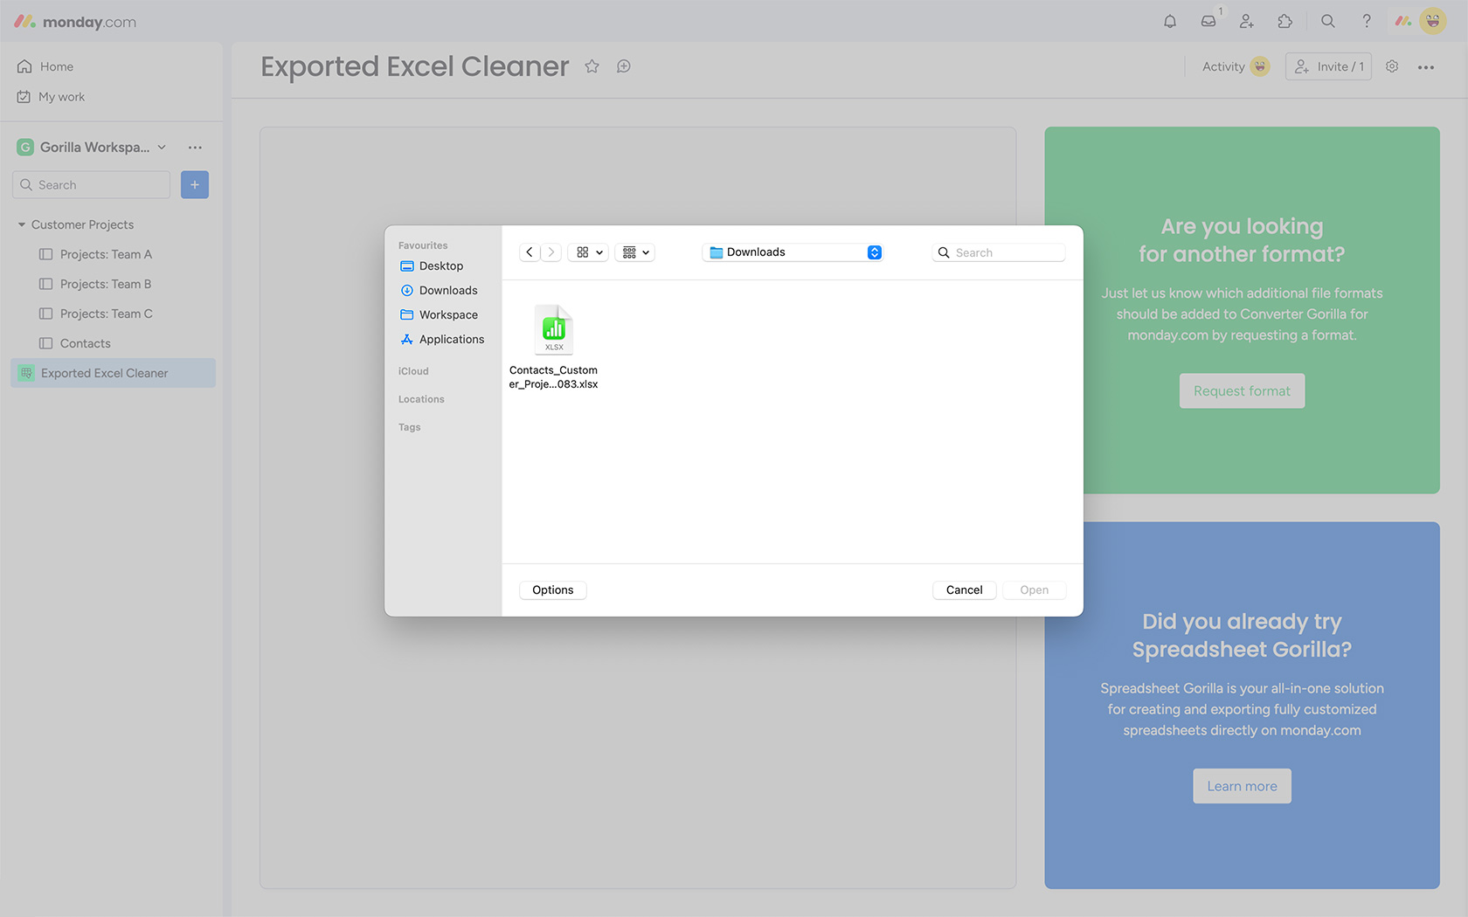
Task: Open Projects: Team B board
Action: (106, 284)
